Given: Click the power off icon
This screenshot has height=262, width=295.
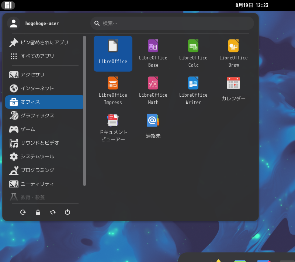Looking at the screenshot, I should tap(67, 212).
